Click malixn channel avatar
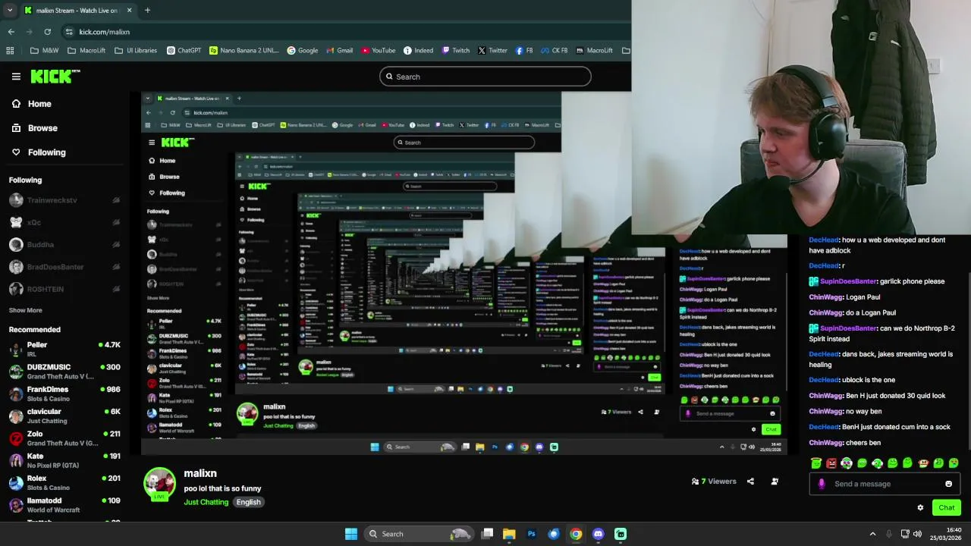Viewport: 971px width, 546px height. (x=159, y=483)
